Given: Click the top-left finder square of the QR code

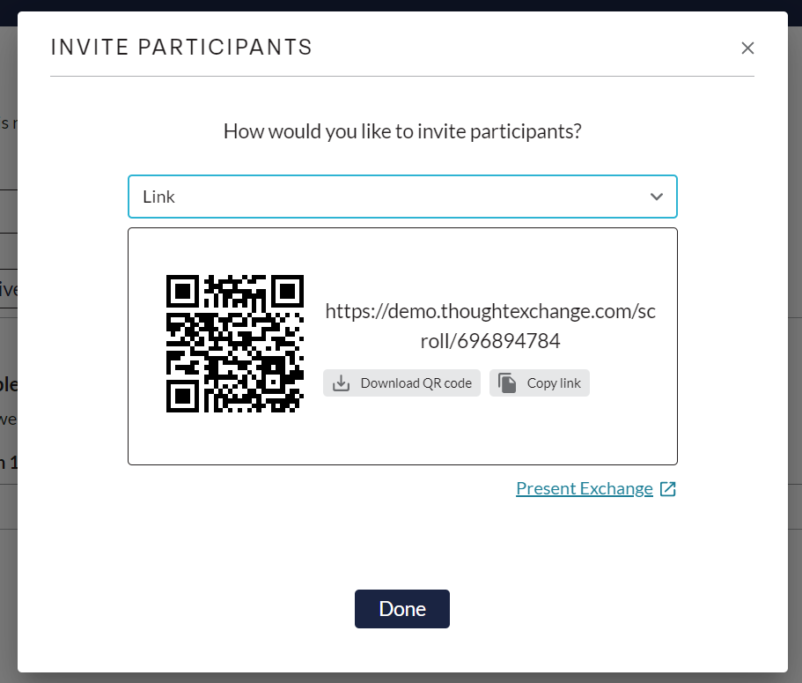Looking at the screenshot, I should click(x=182, y=292).
